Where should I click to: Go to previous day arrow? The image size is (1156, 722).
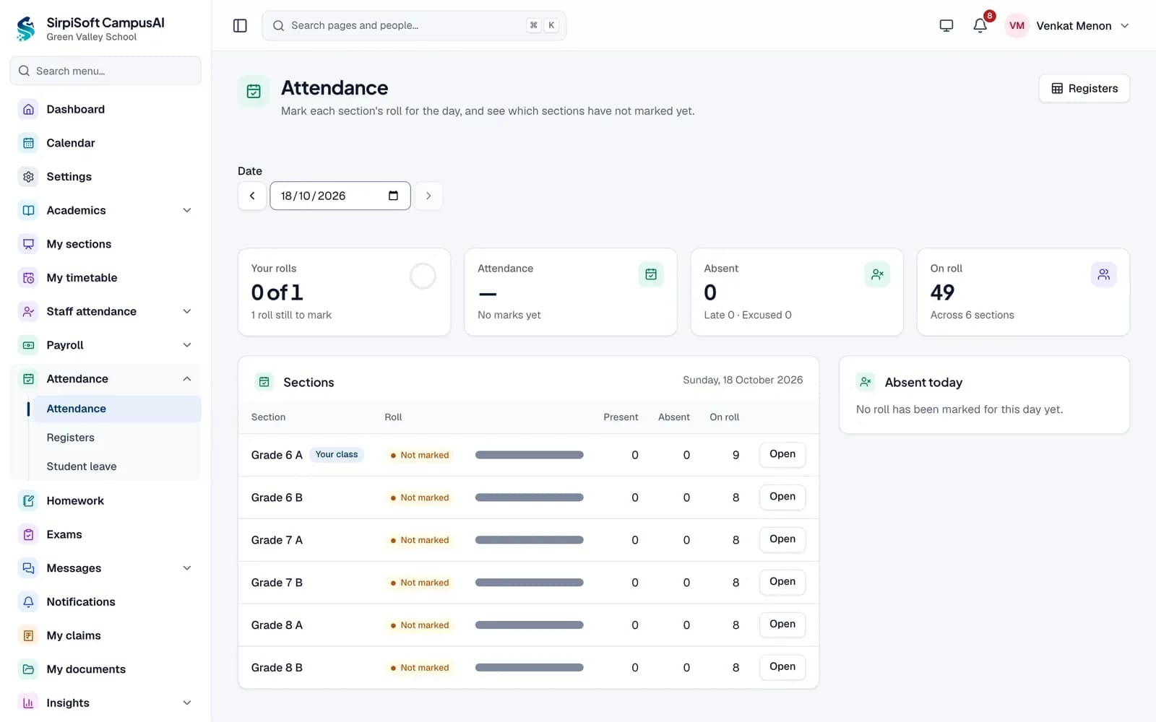(252, 196)
